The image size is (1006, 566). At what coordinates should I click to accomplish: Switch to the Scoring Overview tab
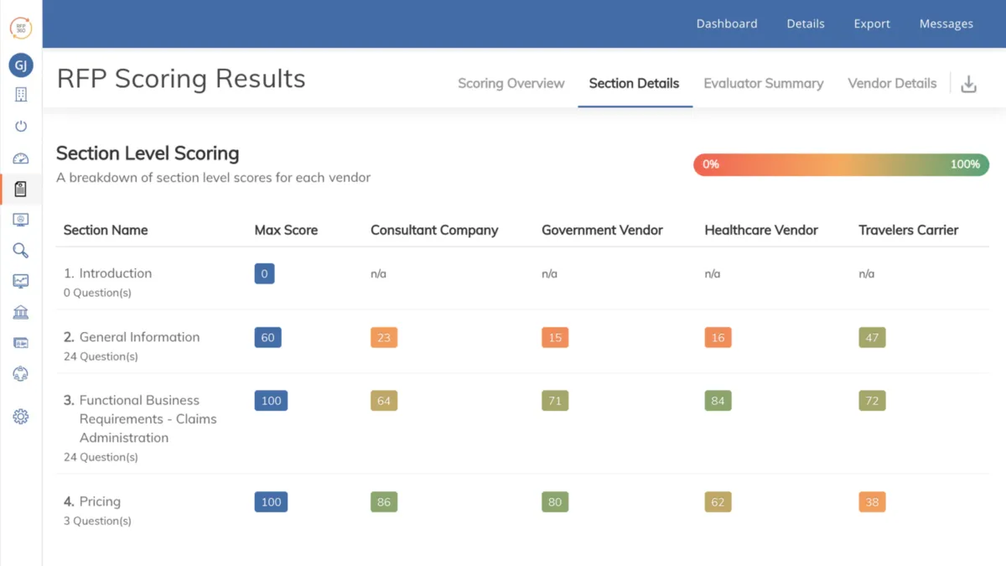pyautogui.click(x=511, y=84)
